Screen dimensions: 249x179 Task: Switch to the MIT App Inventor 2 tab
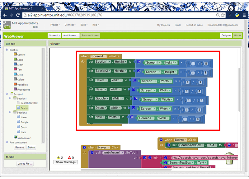tap(24, 8)
